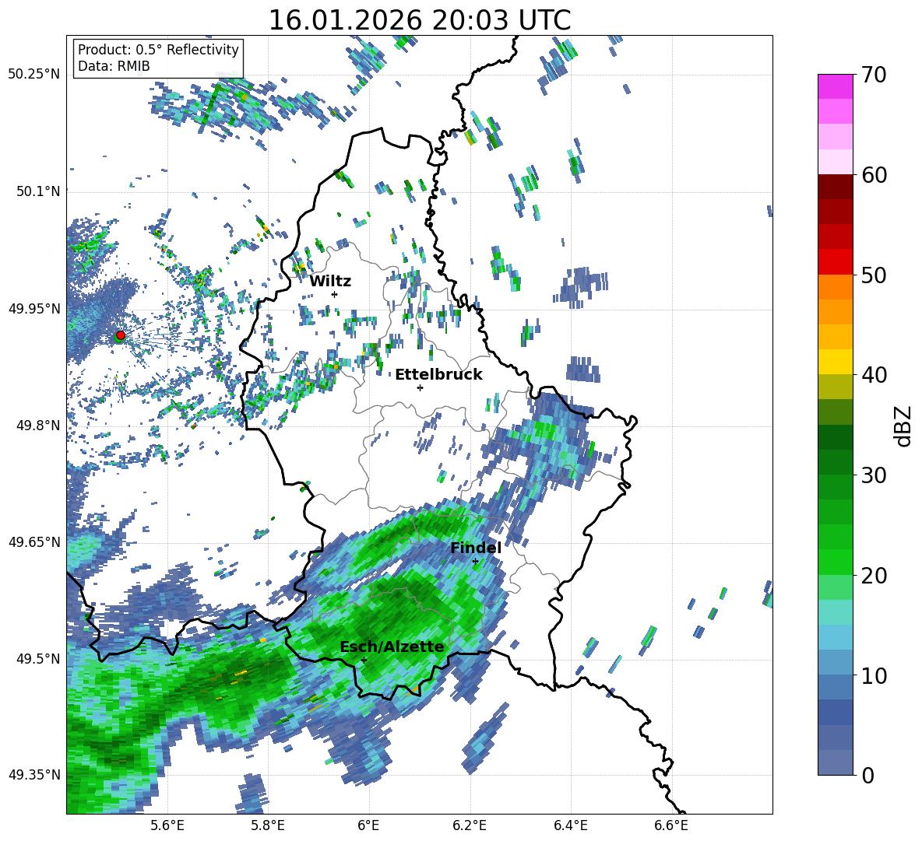
Task: Click the 5.6°E longitude label
Action: click(x=167, y=825)
